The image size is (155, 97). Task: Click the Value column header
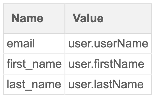[x=108, y=19]
